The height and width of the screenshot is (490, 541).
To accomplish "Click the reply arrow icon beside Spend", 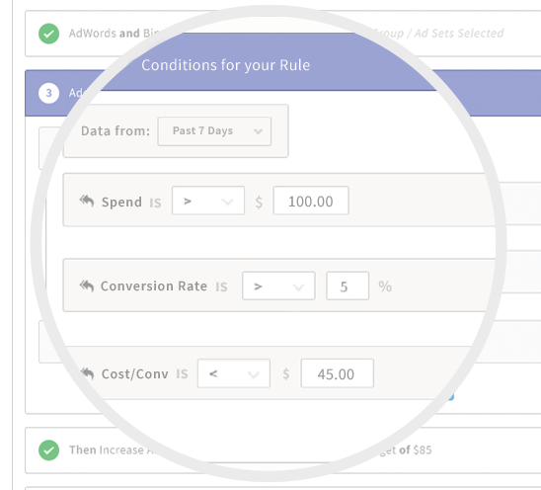I will click(87, 201).
